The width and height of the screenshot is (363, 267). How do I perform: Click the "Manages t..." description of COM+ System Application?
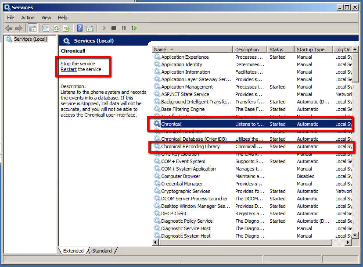249,169
